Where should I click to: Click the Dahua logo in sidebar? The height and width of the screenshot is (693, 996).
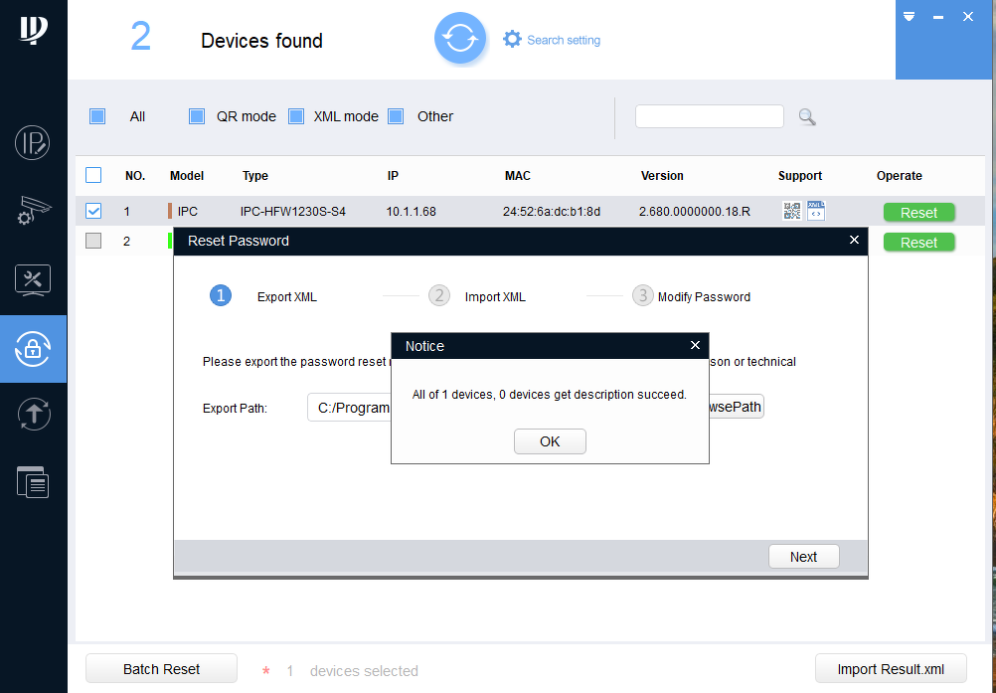tap(33, 30)
